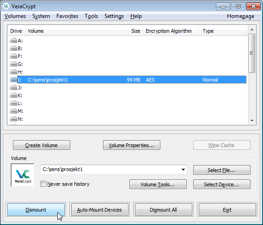Click the scroll down arrow in the drive list
Viewport: 263px width, 225px height.
(x=252, y=120)
